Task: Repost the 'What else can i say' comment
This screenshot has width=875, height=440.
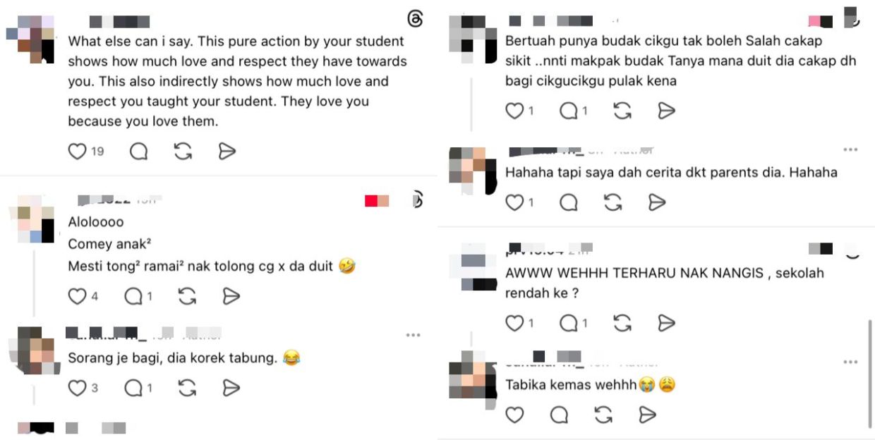Action: pos(183,152)
